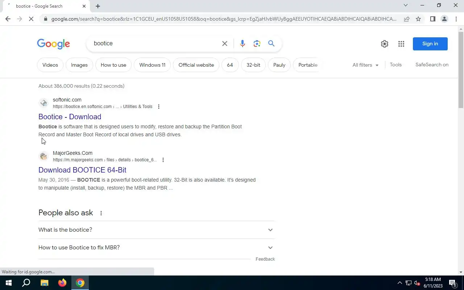Click the Google logo
The height and width of the screenshot is (290, 464).
53,44
